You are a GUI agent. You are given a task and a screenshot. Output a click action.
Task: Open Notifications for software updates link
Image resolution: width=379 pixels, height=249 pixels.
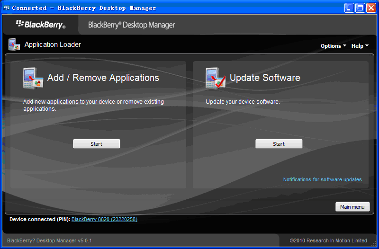coord(323,179)
